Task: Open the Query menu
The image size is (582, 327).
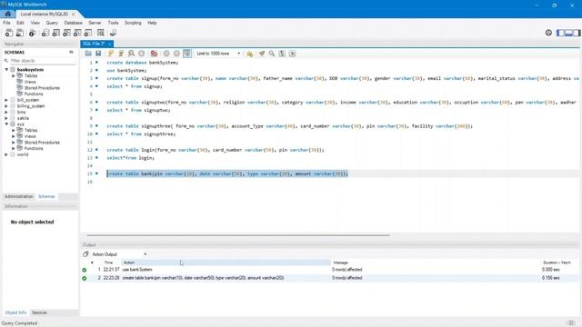Action: pos(52,23)
